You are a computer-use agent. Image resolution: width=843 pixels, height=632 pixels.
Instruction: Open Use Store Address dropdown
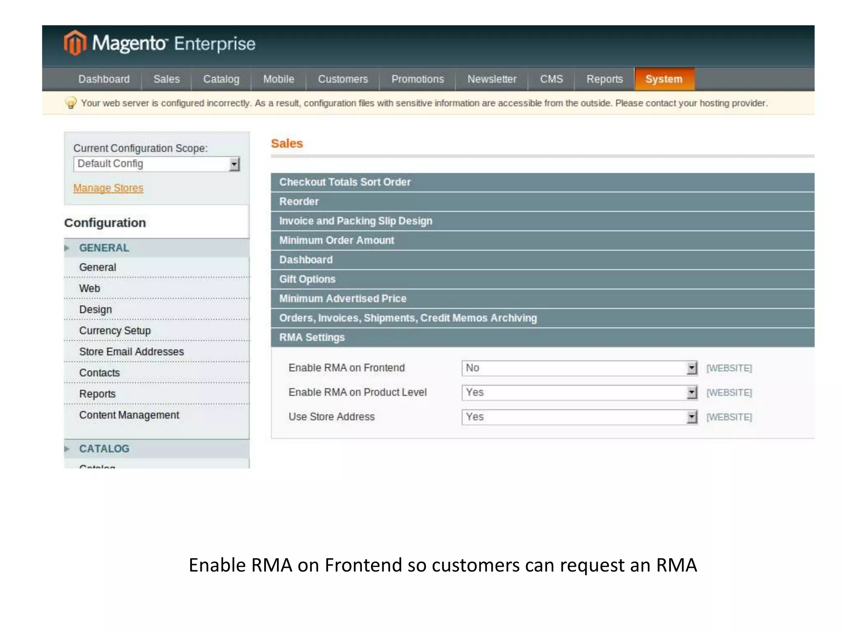[x=580, y=417]
